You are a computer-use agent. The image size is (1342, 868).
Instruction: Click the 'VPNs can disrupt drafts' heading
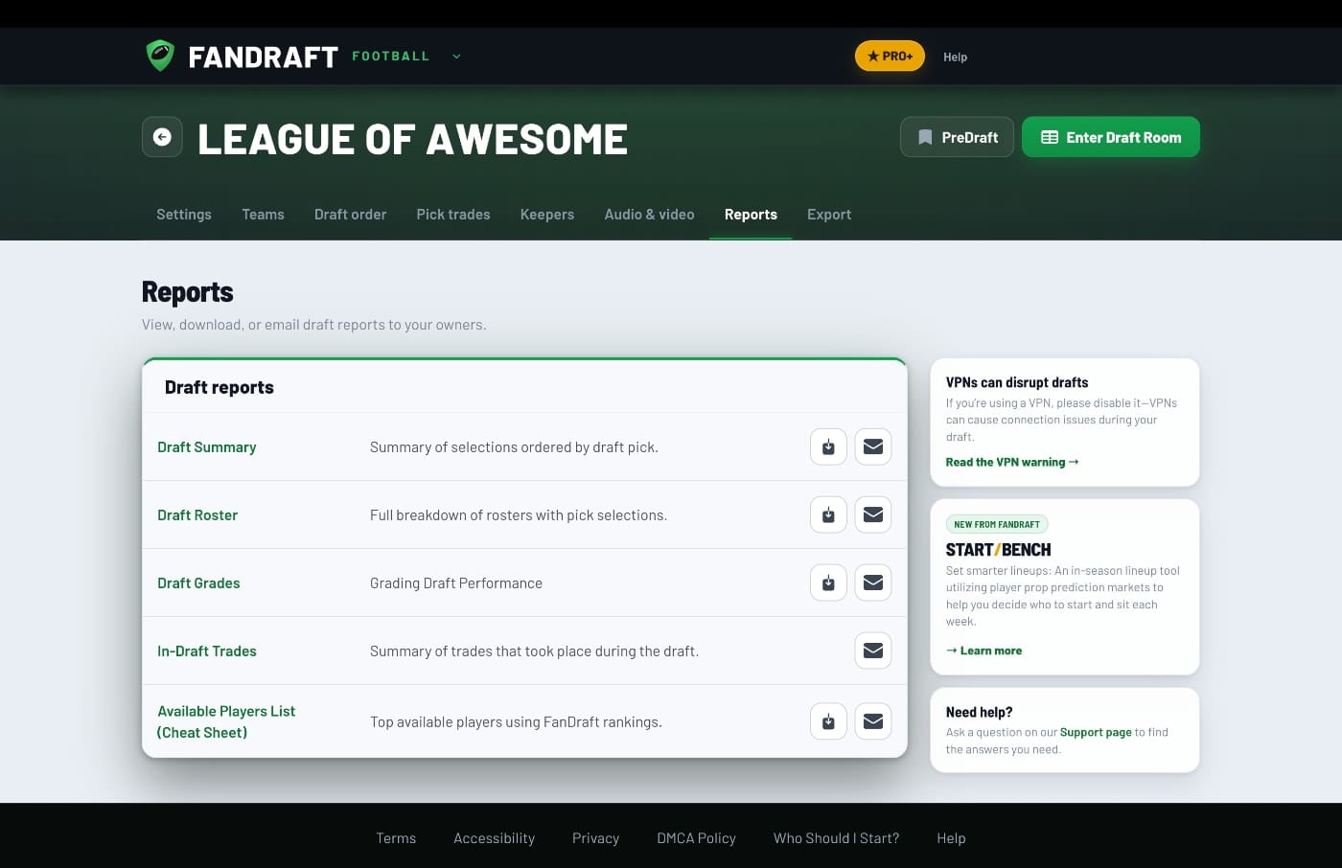(x=1017, y=382)
